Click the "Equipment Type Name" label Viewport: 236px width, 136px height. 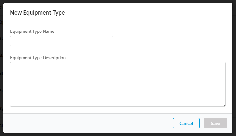pyautogui.click(x=32, y=32)
